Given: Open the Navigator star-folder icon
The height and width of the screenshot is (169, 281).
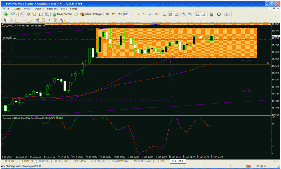Looking at the screenshot, I should coord(35,14).
